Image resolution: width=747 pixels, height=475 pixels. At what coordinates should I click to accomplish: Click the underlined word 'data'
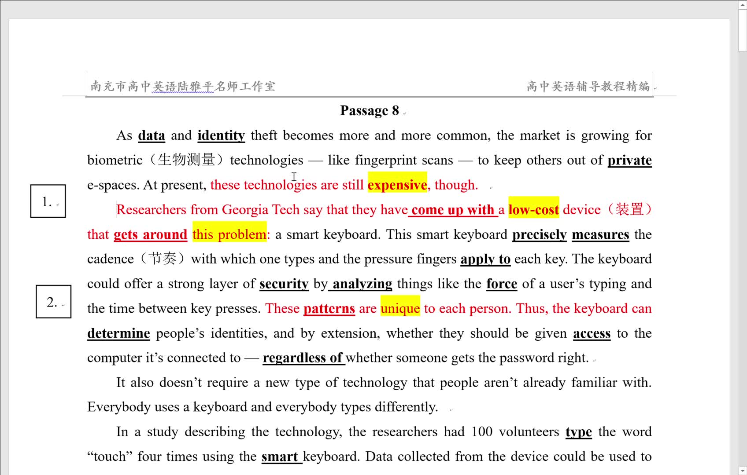point(152,135)
